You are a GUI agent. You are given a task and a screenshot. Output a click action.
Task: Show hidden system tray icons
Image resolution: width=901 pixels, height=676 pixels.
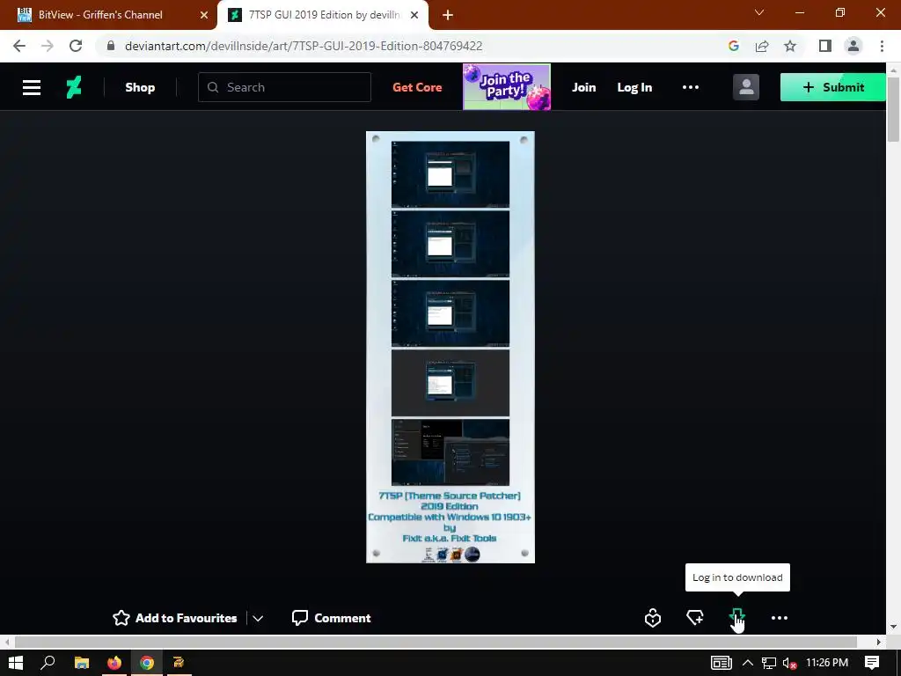pyautogui.click(x=748, y=663)
